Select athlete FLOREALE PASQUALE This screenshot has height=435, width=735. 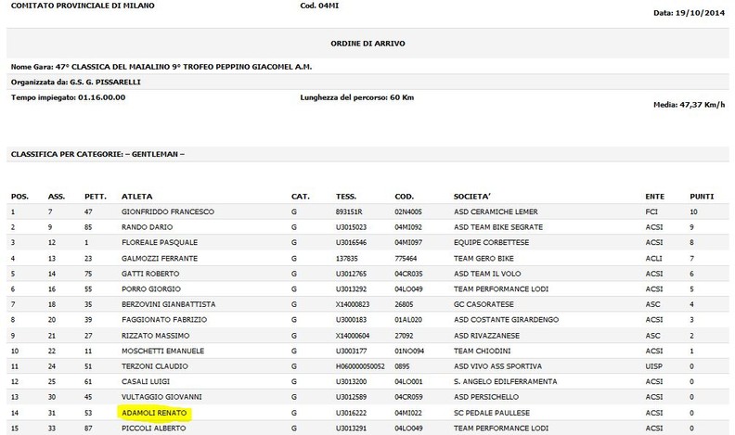(160, 243)
